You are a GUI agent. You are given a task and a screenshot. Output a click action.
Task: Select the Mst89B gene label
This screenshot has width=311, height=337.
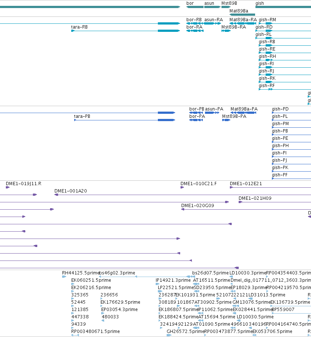point(229,3)
